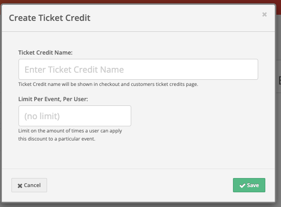Focus the Limit Per Event field
This screenshot has width=281, height=207.
pos(75,116)
